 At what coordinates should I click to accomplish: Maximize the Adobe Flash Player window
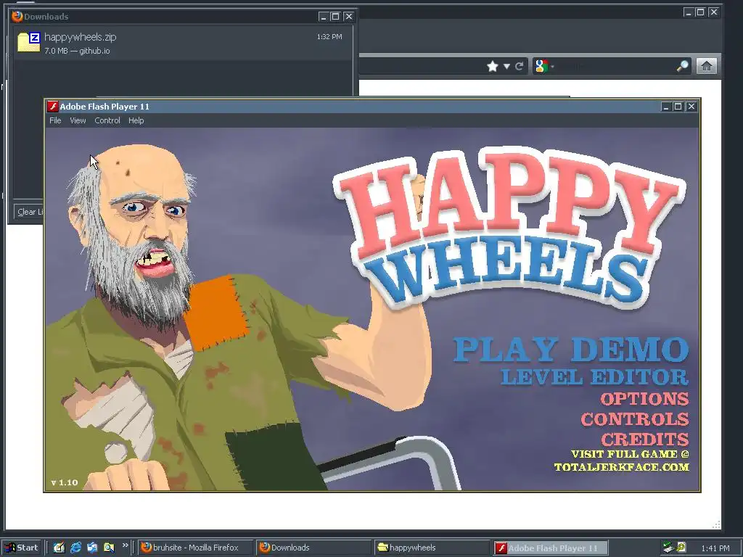[x=678, y=107]
